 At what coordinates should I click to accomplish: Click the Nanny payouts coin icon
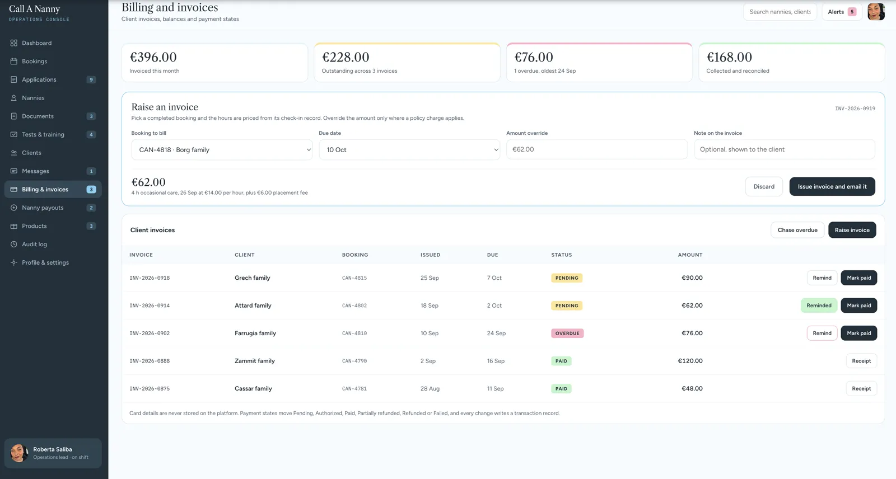14,208
